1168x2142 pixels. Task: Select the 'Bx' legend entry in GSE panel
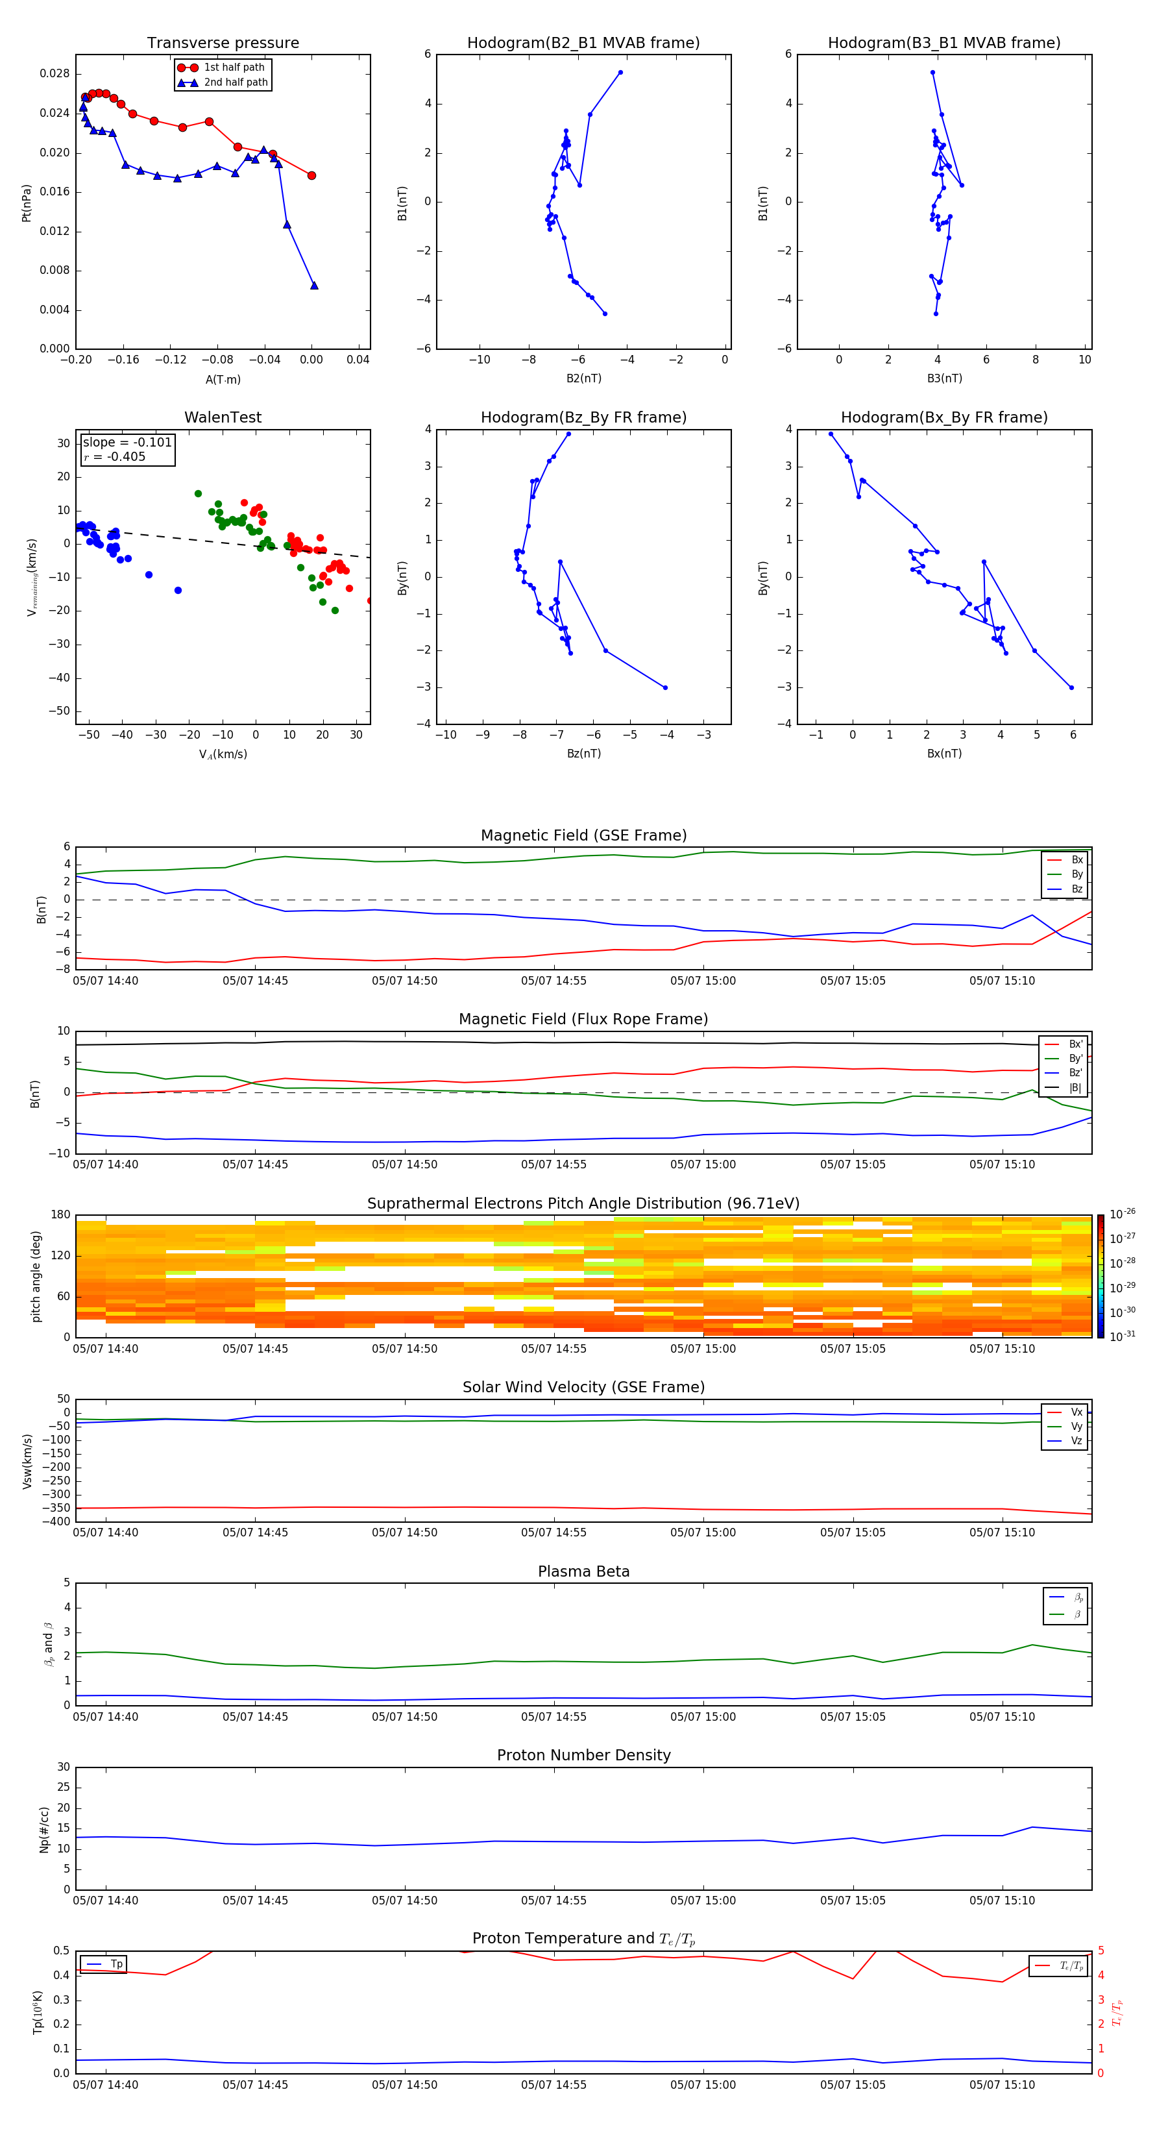1065,860
